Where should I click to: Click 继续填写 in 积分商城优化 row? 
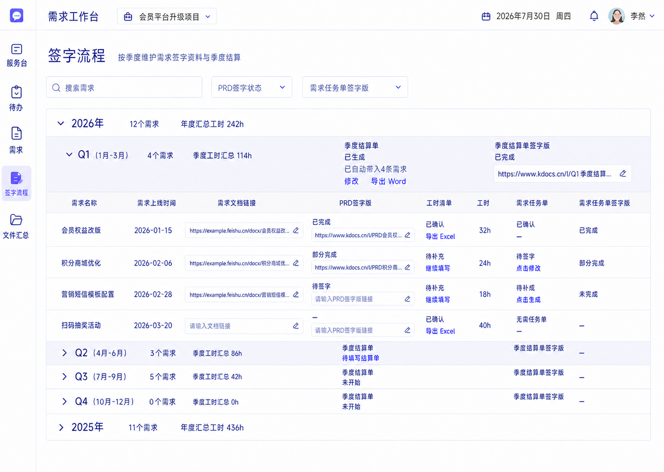pyautogui.click(x=438, y=268)
